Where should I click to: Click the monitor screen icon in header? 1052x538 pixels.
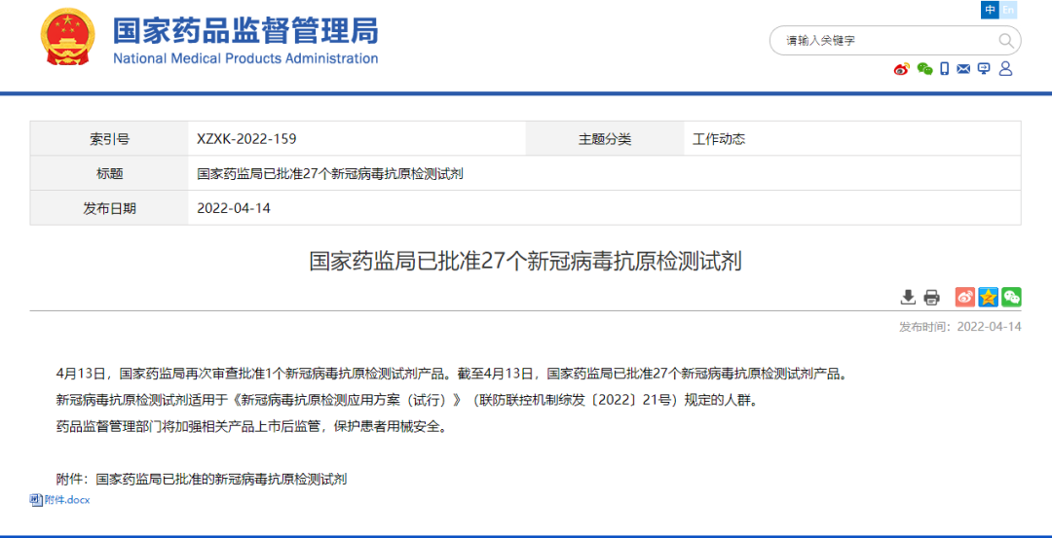(984, 69)
